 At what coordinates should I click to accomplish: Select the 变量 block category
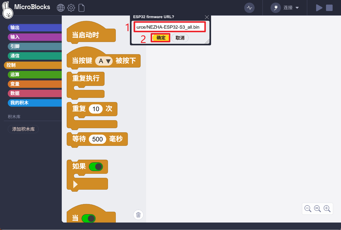[x=35, y=84]
